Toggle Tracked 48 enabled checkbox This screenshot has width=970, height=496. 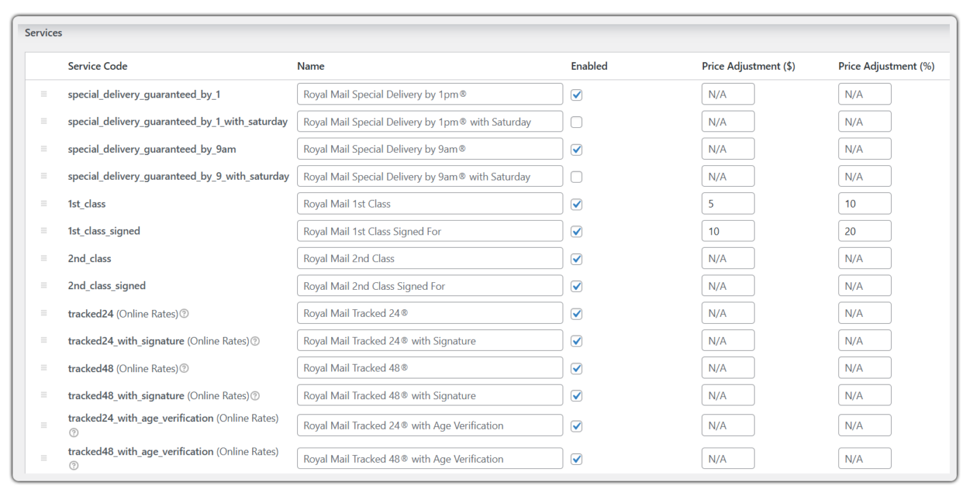point(576,369)
